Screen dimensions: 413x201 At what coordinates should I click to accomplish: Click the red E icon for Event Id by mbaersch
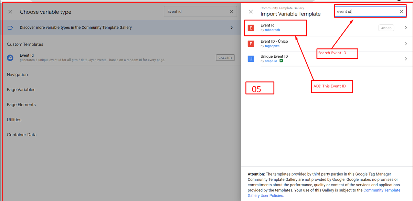tap(251, 28)
